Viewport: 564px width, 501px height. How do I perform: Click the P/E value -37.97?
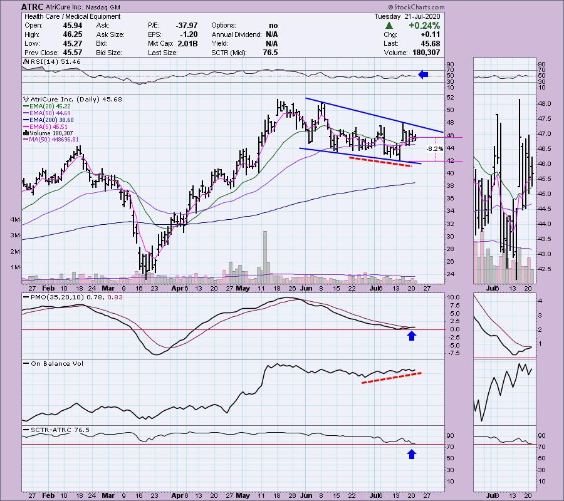187,26
